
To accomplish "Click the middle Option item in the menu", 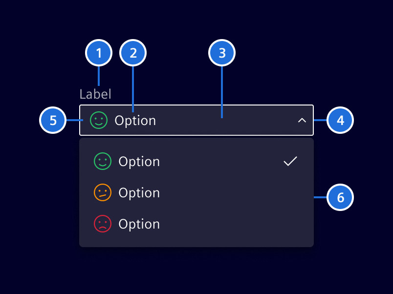I will pos(139,192).
